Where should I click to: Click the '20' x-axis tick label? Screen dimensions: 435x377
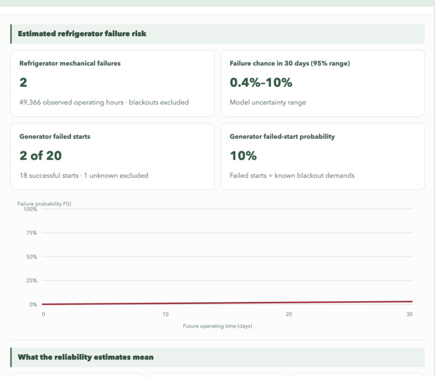(x=289, y=314)
